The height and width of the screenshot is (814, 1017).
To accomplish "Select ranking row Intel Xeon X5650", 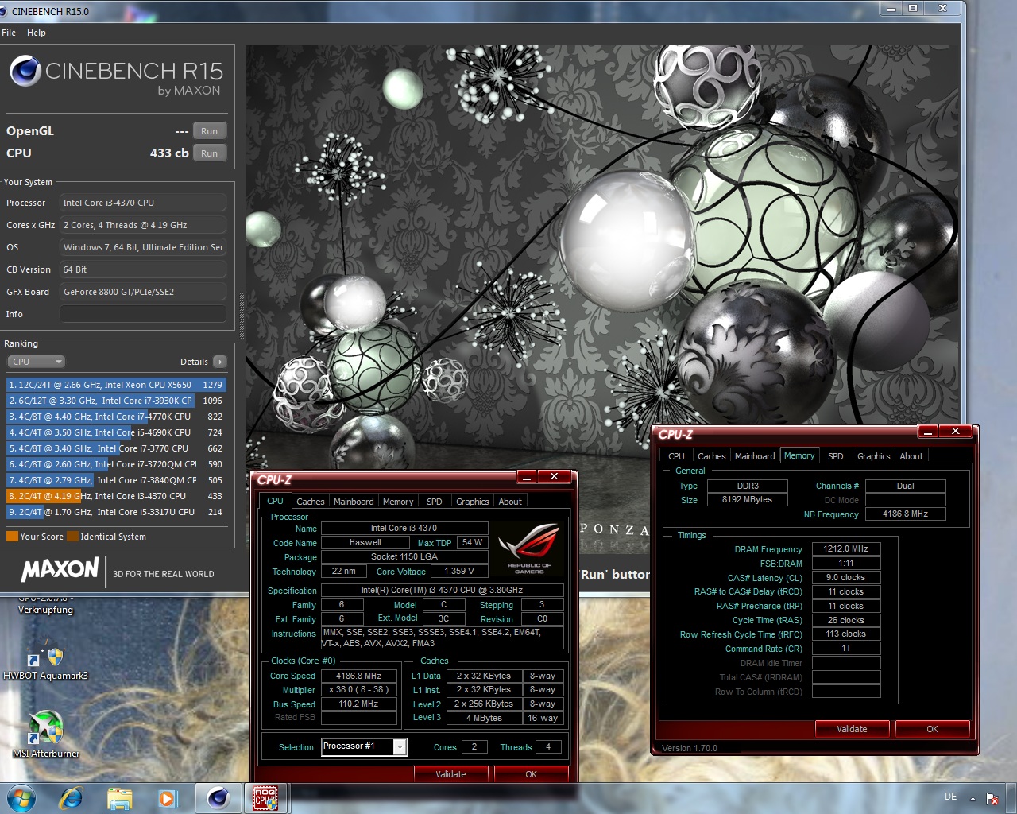I will tap(116, 385).
